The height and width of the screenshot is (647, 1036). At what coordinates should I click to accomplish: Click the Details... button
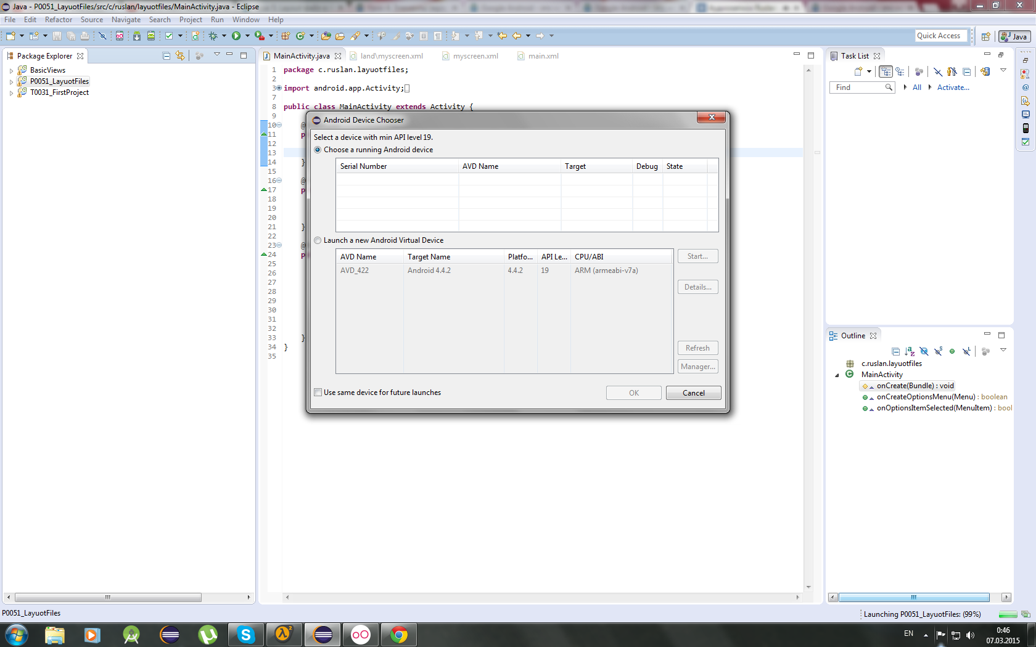click(698, 287)
